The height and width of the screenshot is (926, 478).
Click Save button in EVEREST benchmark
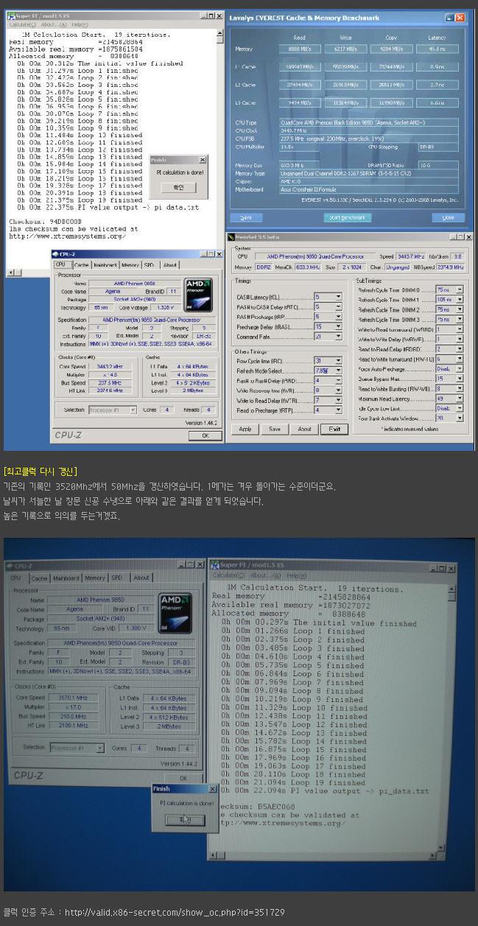tap(246, 217)
